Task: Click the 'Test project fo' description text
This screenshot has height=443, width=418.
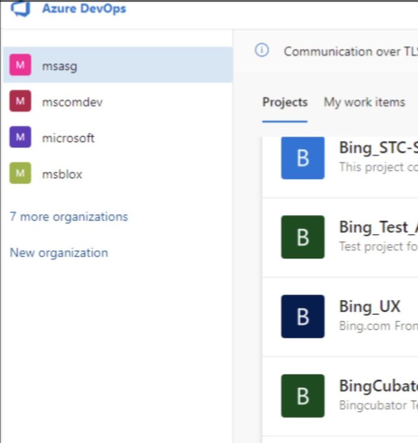Action: coord(379,246)
